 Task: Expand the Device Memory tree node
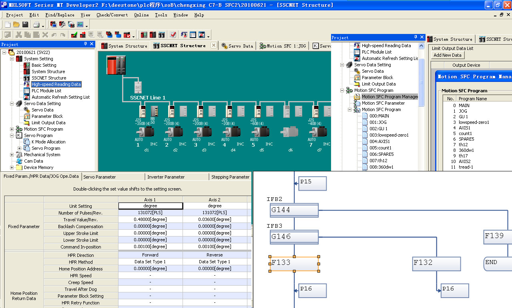click(x=12, y=167)
